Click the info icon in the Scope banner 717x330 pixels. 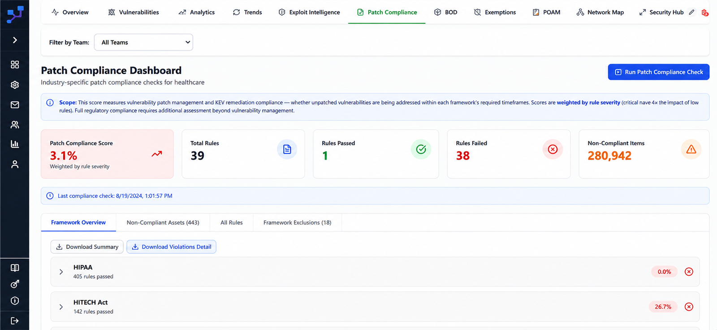click(x=50, y=103)
